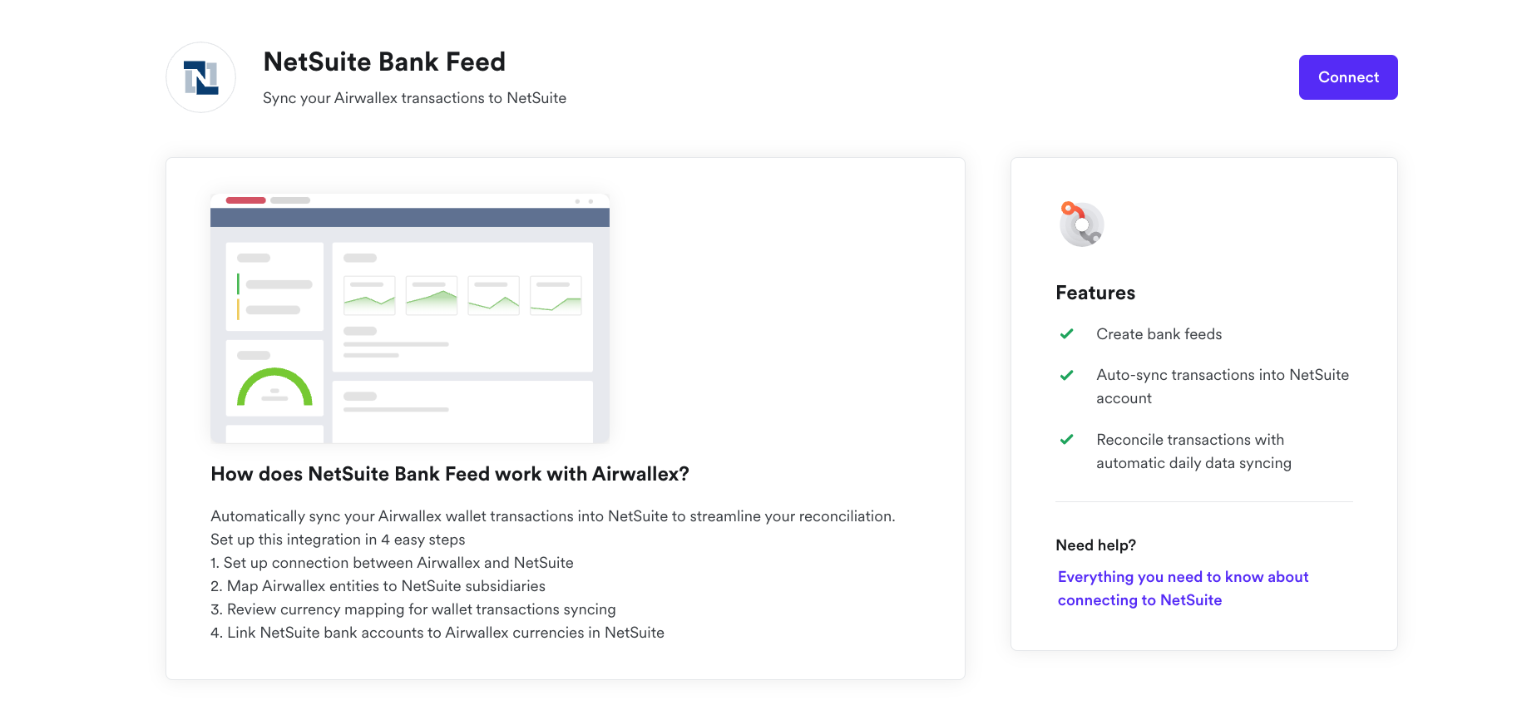
Task: Click step 4 Link NetSuite bank accounts text
Action: point(437,633)
